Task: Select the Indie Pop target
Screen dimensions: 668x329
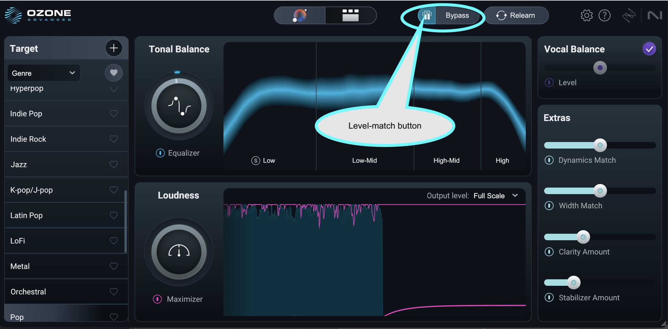Action: 66,114
